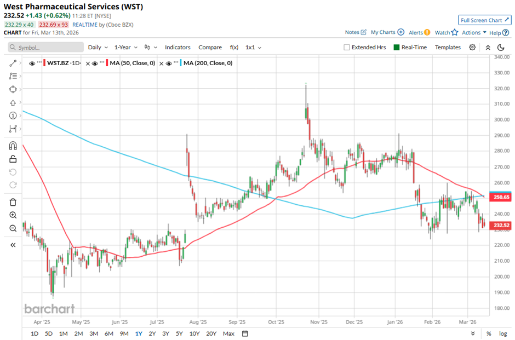Image resolution: width=515 pixels, height=340 pixels.
Task: Collapse the drawing tools sidebar
Action: coord(13,245)
